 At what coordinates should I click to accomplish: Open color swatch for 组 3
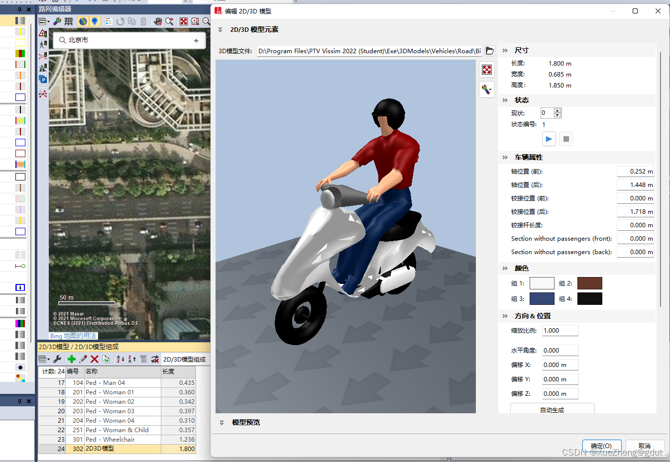pos(542,298)
